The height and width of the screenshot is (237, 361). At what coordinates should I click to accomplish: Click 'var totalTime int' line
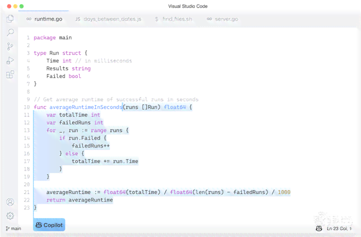pos(73,115)
